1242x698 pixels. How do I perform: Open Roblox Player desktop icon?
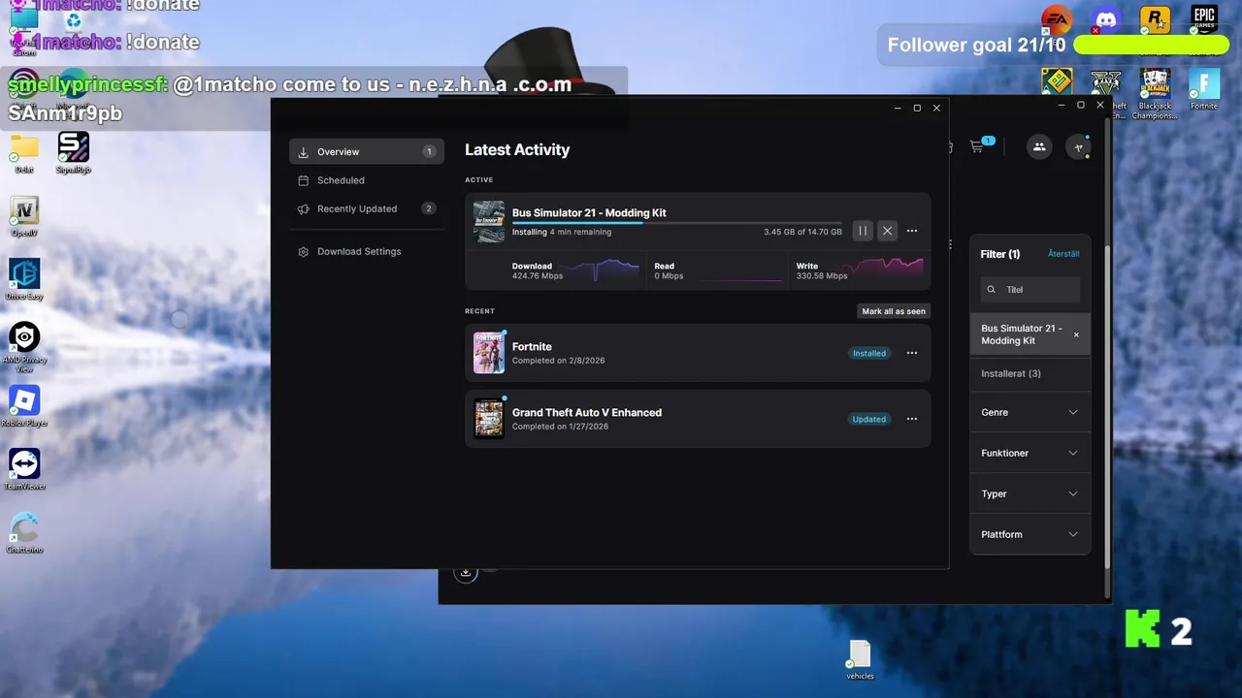[24, 405]
